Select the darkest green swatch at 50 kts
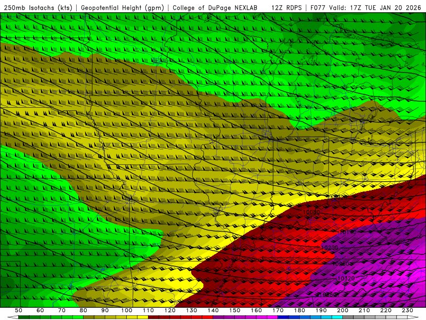This screenshot has width=426, height=320. [23, 317]
